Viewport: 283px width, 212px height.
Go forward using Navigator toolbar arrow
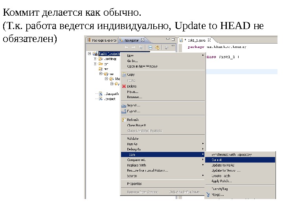(x=133, y=47)
